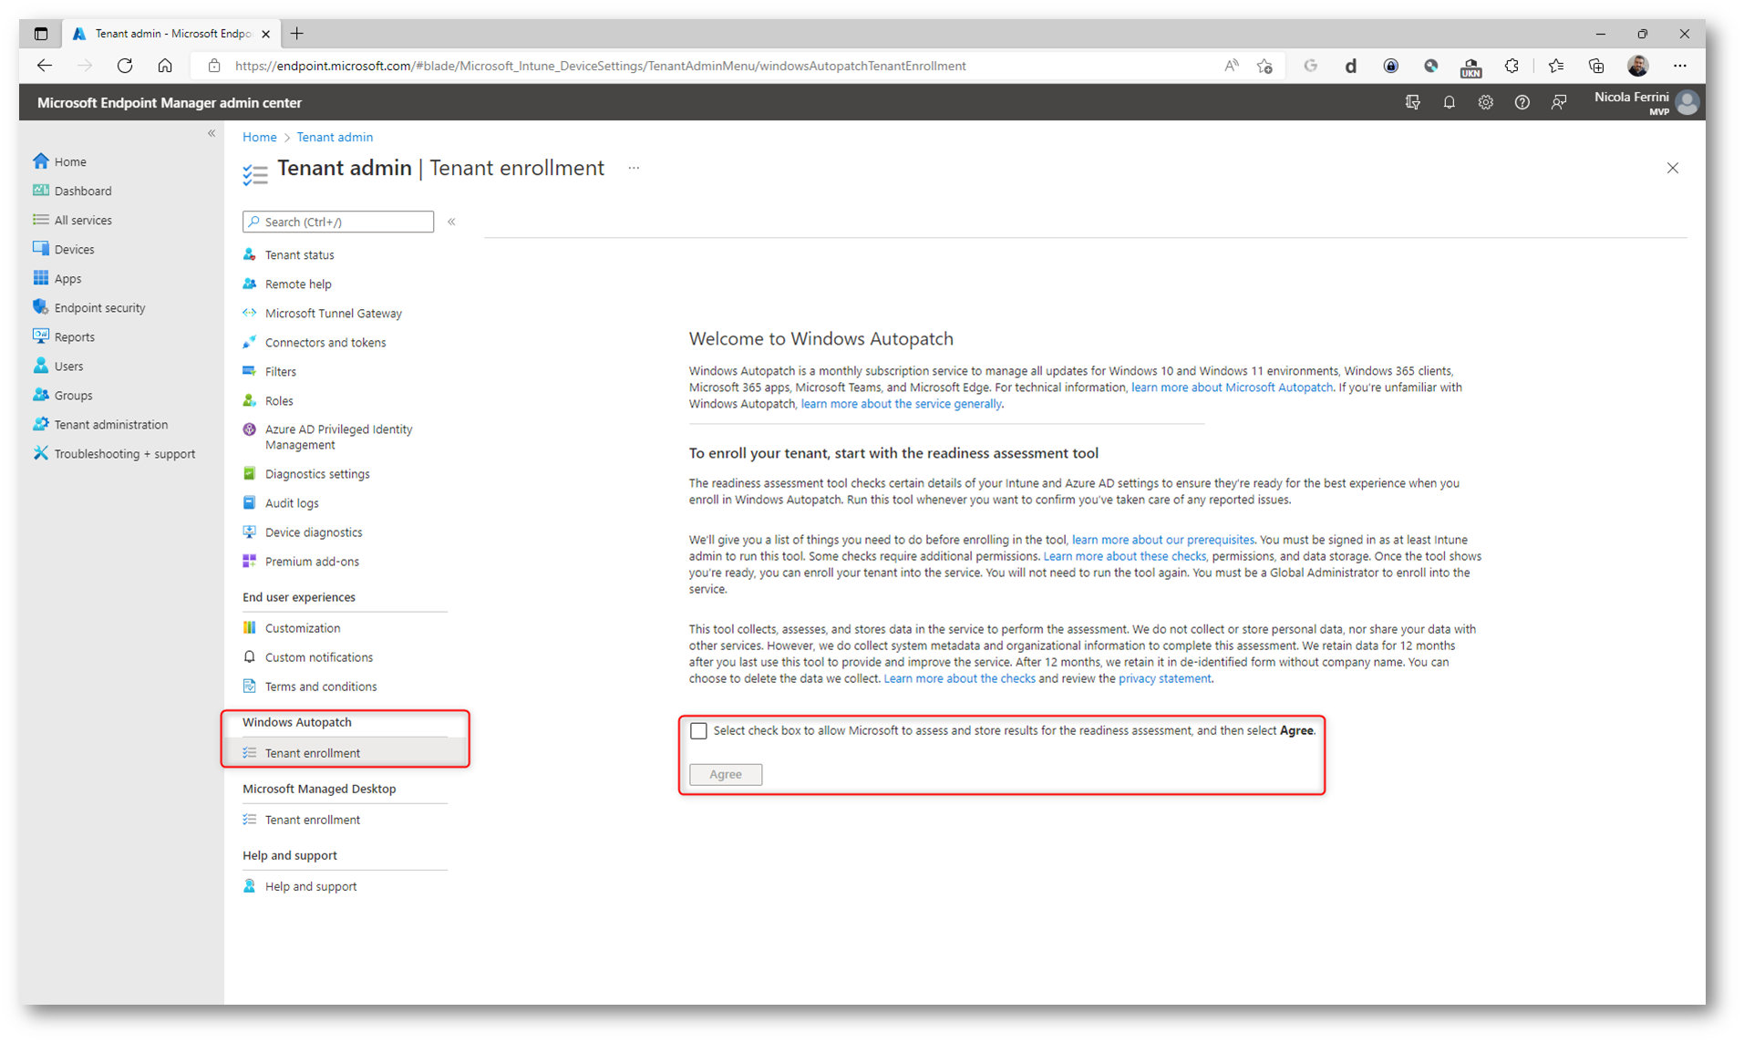This screenshot has height=1043, width=1744.
Task: Check the readiness assessment consent checkbox
Action: click(x=698, y=731)
